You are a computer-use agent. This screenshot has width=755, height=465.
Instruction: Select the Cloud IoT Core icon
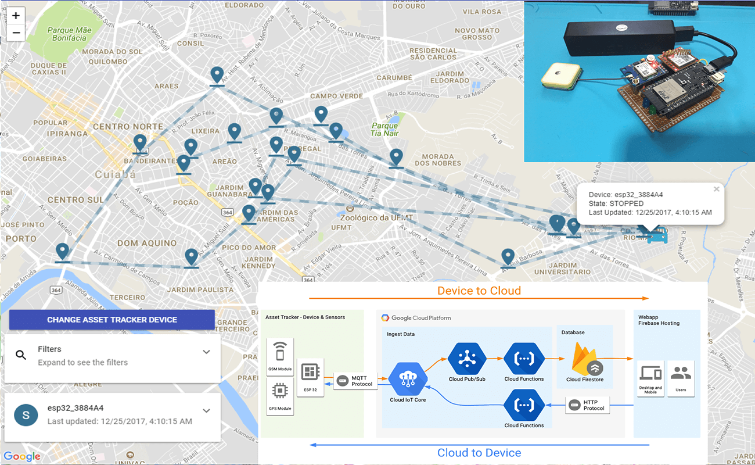(408, 379)
